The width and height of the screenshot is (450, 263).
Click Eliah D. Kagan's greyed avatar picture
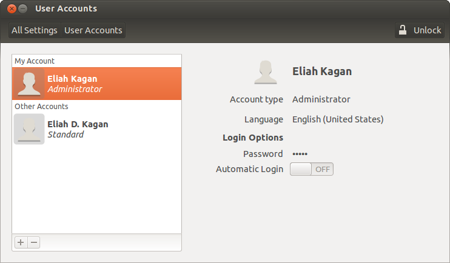(x=29, y=129)
